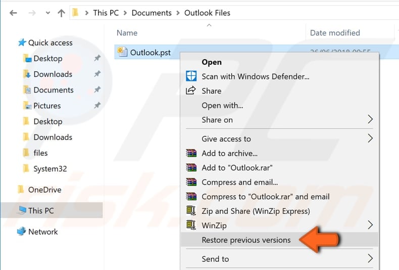
Task: Select the Outlook.pst file icon
Action: click(122, 52)
